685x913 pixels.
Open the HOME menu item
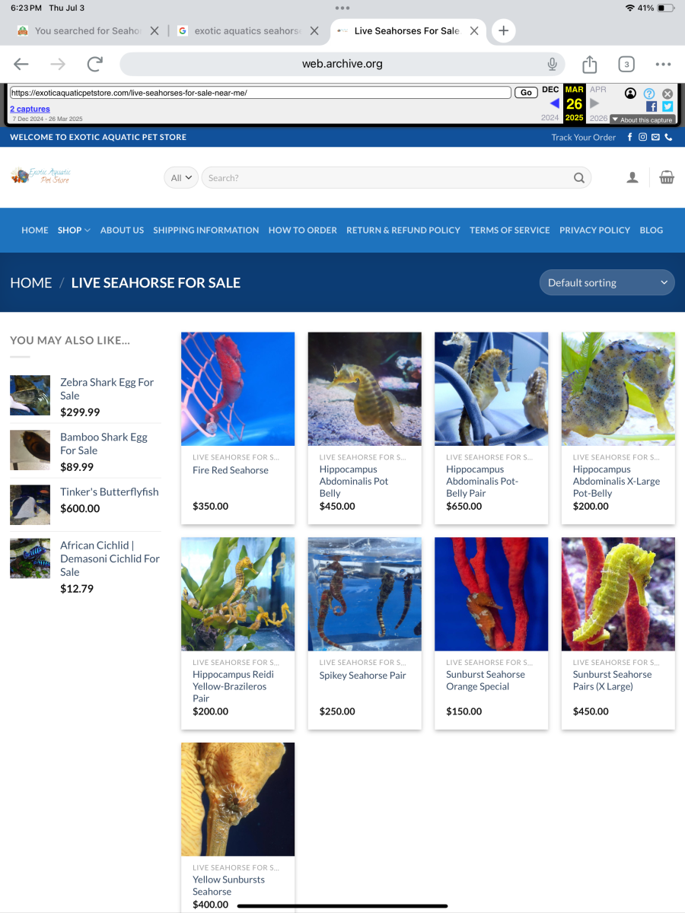(35, 230)
